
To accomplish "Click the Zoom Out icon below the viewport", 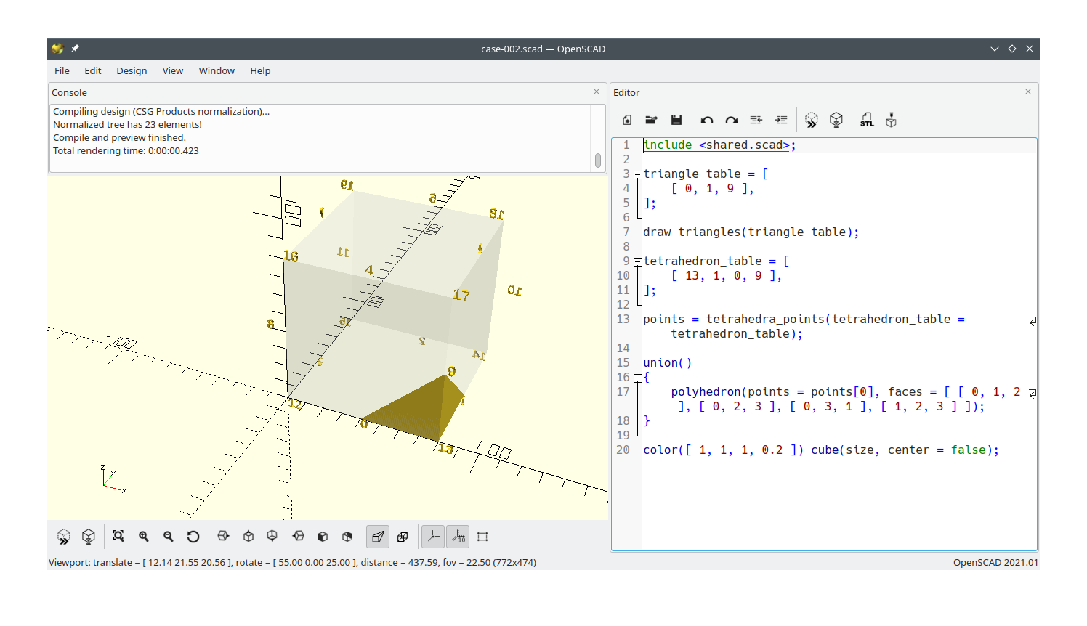I will click(x=169, y=536).
